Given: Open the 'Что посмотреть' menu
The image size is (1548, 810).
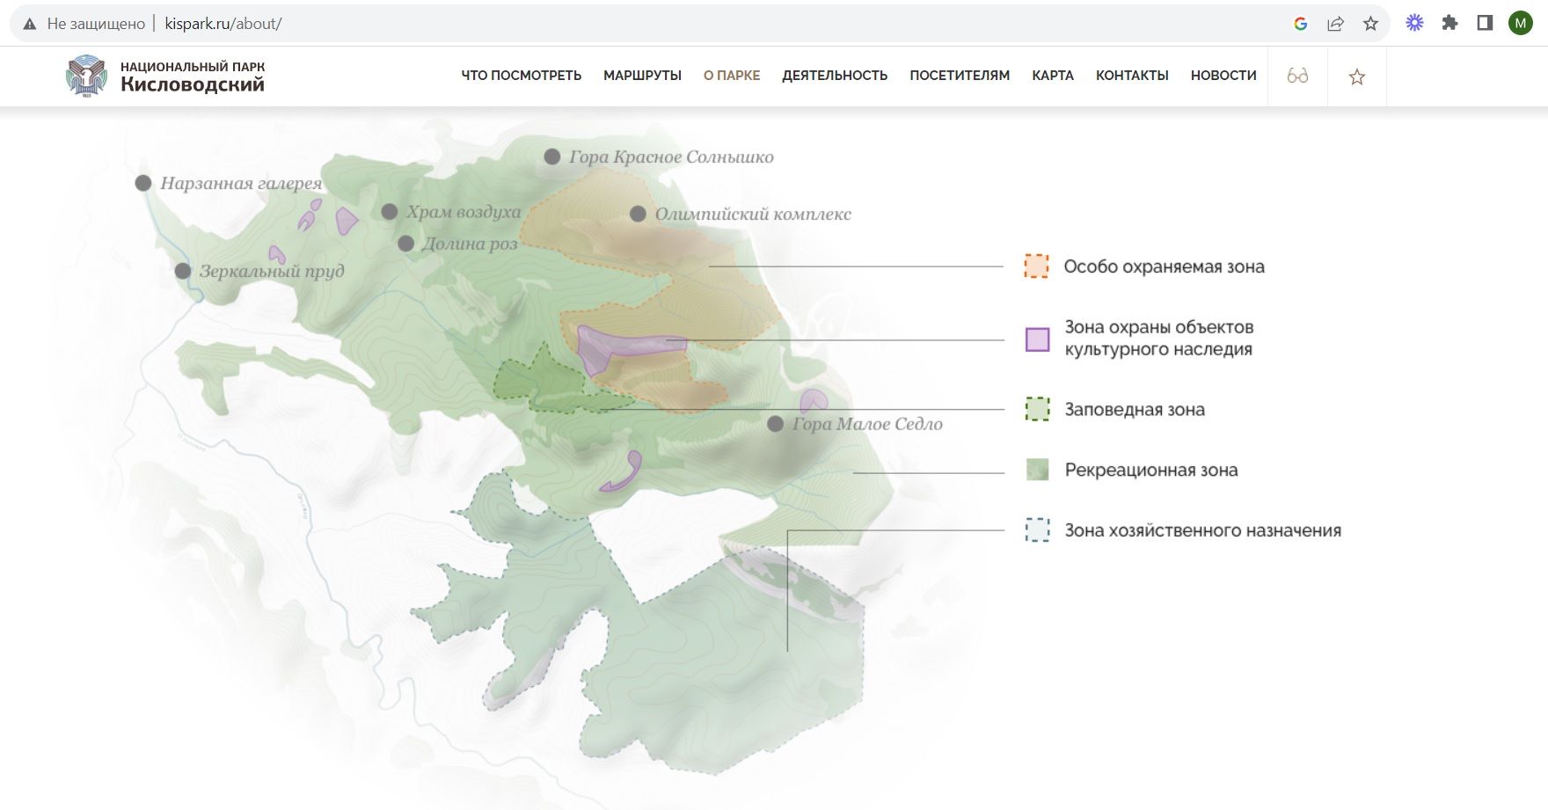Looking at the screenshot, I should [521, 76].
